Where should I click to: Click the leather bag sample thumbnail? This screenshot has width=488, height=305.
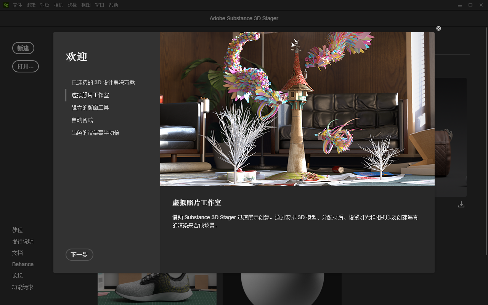pyautogui.click(x=451, y=137)
